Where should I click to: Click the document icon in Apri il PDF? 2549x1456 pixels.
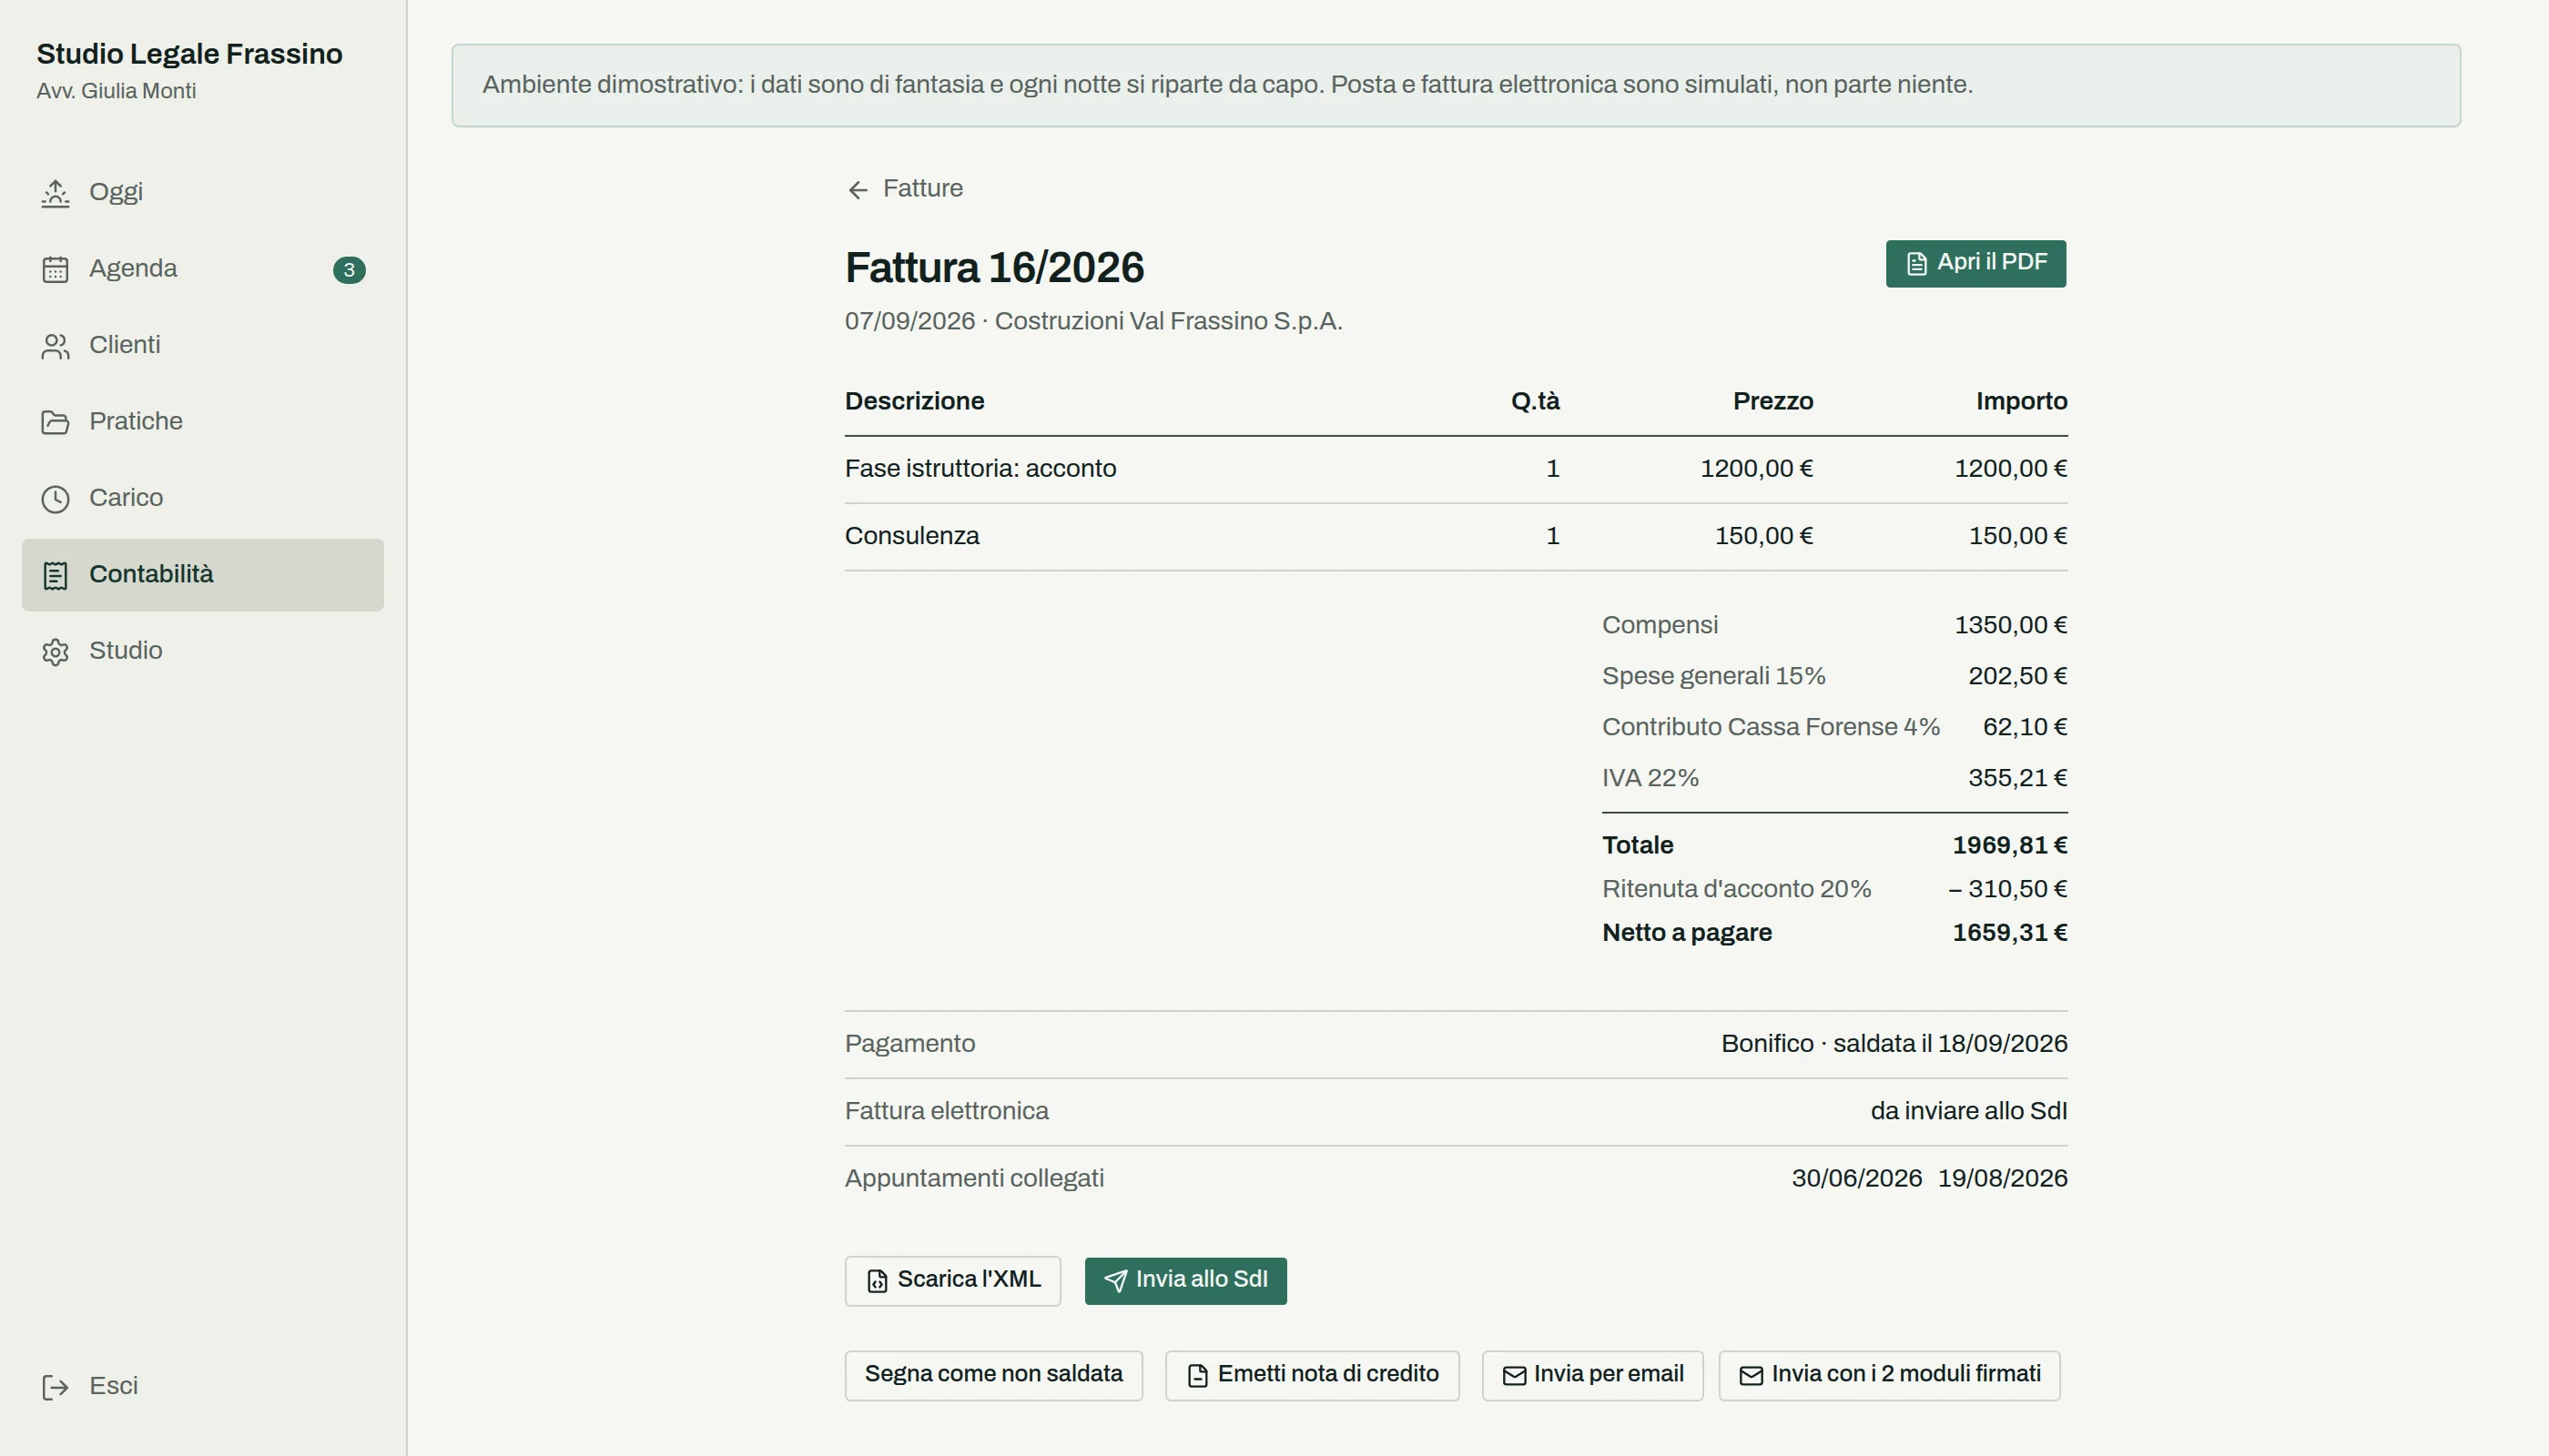pos(1915,263)
